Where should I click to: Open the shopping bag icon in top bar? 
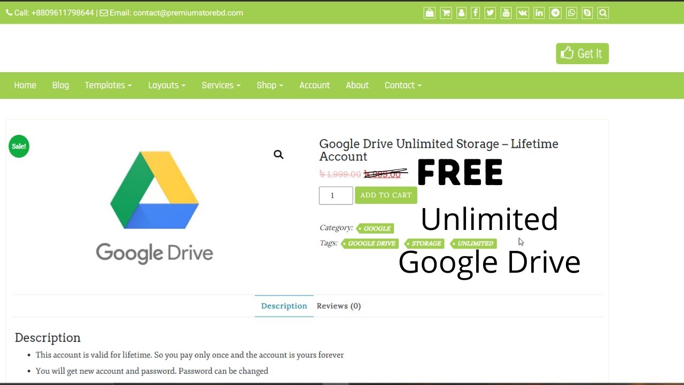click(x=430, y=13)
